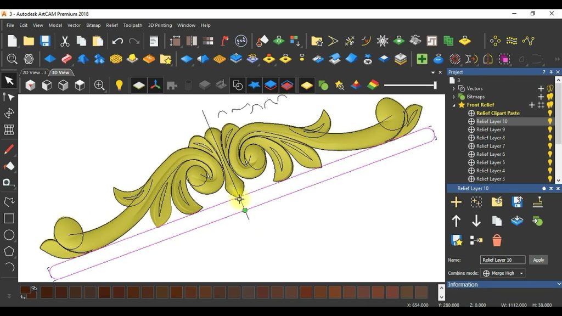Collapse the Front Relief tree node
The image size is (562, 316).
[x=454, y=105]
